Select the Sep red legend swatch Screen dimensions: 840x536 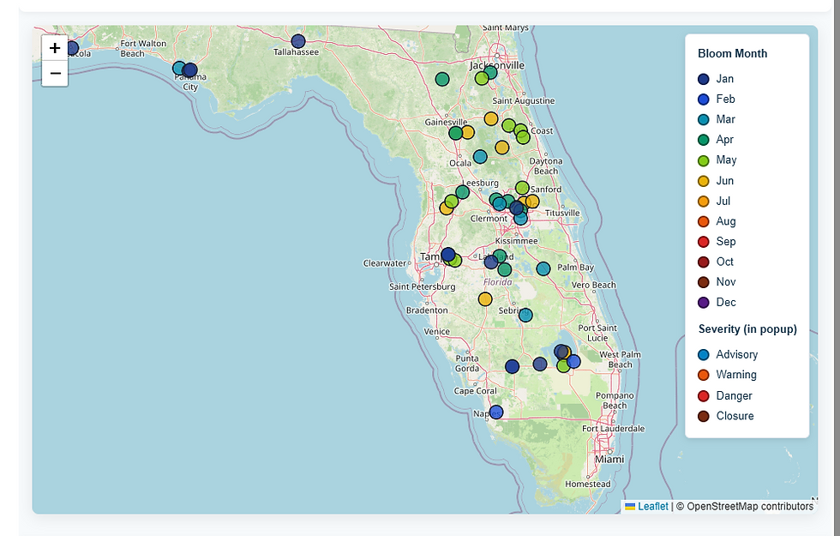pyautogui.click(x=704, y=242)
